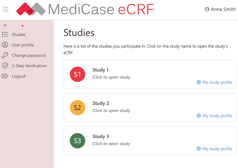Click the 2-Step Verification shield icon
The height and width of the screenshot is (168, 238).
[5, 66]
